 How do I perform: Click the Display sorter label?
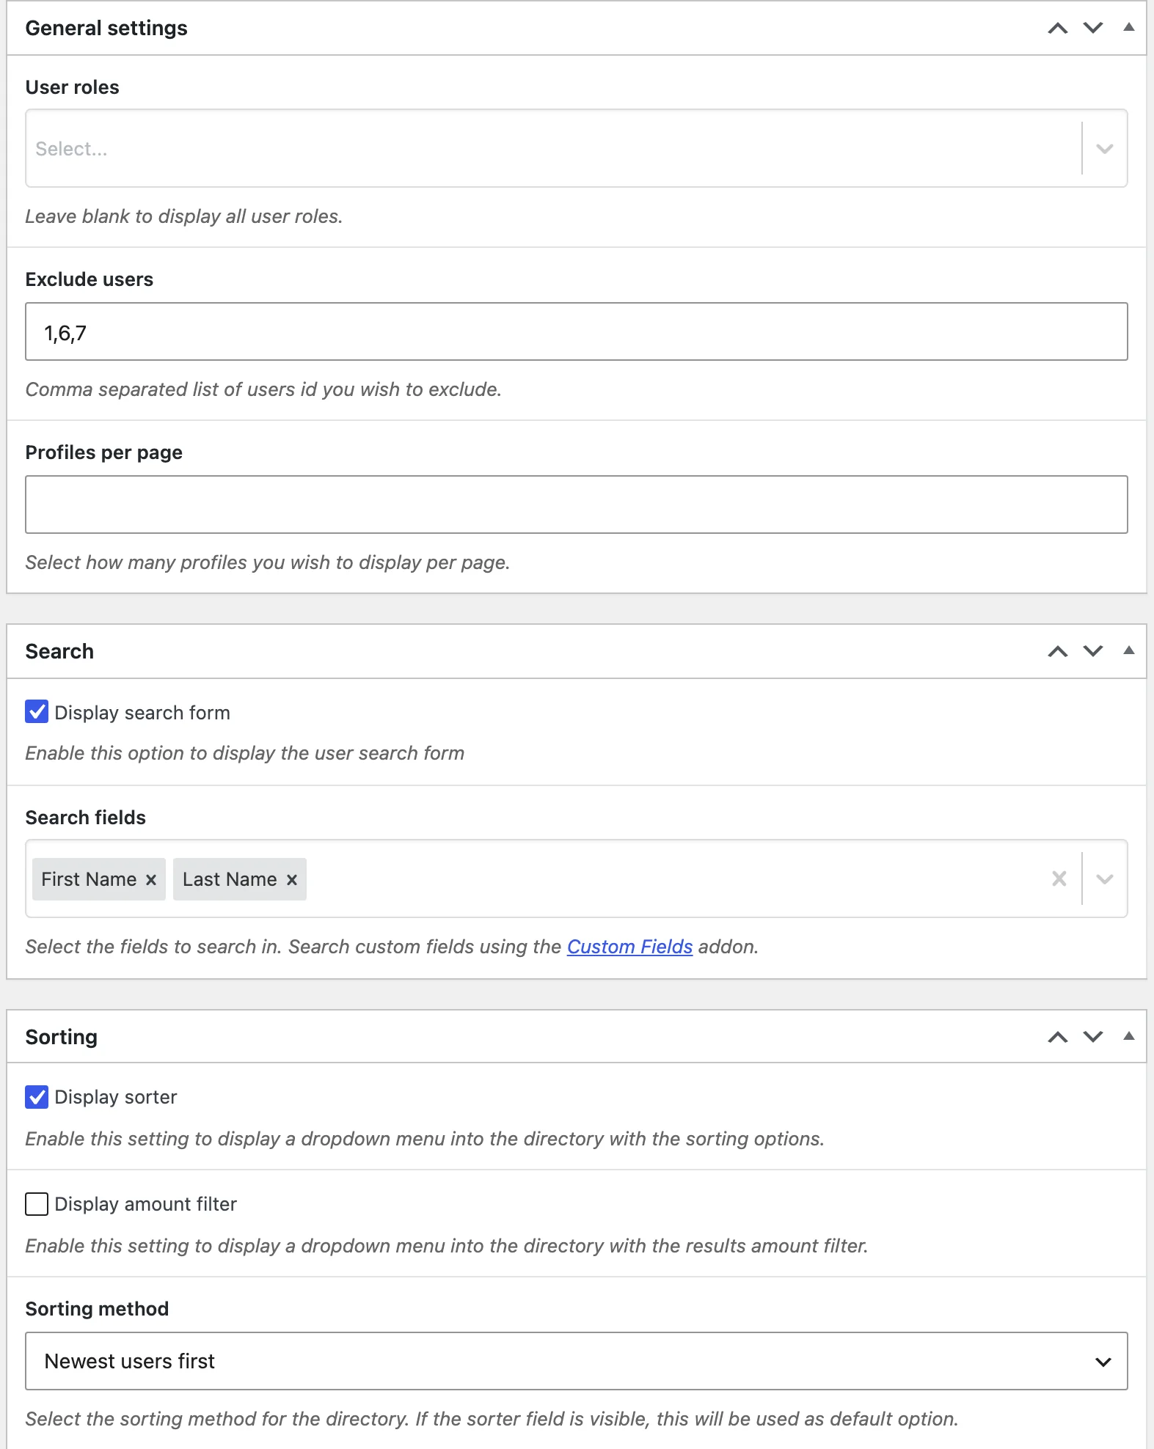[x=116, y=1097]
